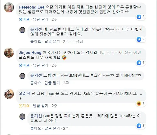Click the thumbs-up reaction with 3 likes
Image resolution: width=157 pixels, height=135 pixels.
[x=139, y=126]
